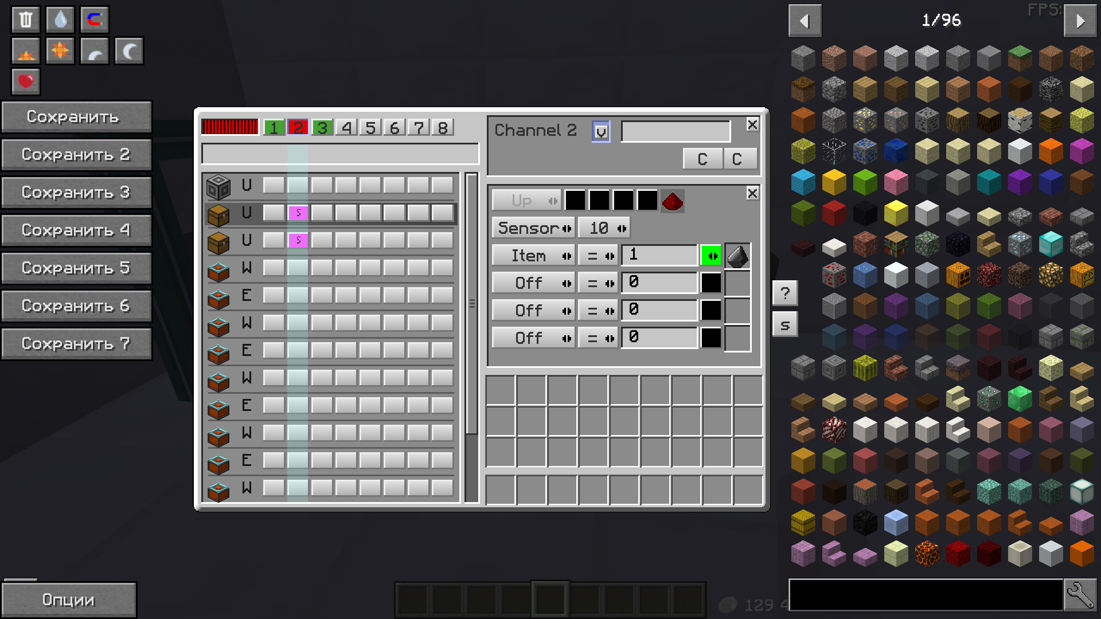Viewport: 1101px width, 619px height.
Task: Select channel tab 5
Action: tap(370, 127)
